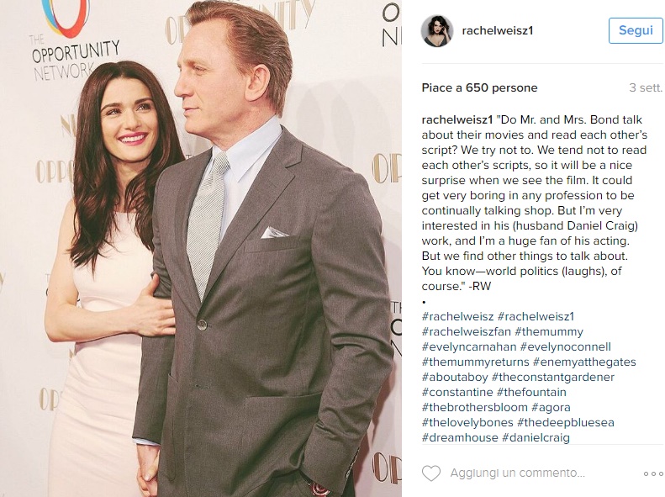Open the rachelweisz1 username in the caption
This screenshot has width=665, height=497.
457,120
